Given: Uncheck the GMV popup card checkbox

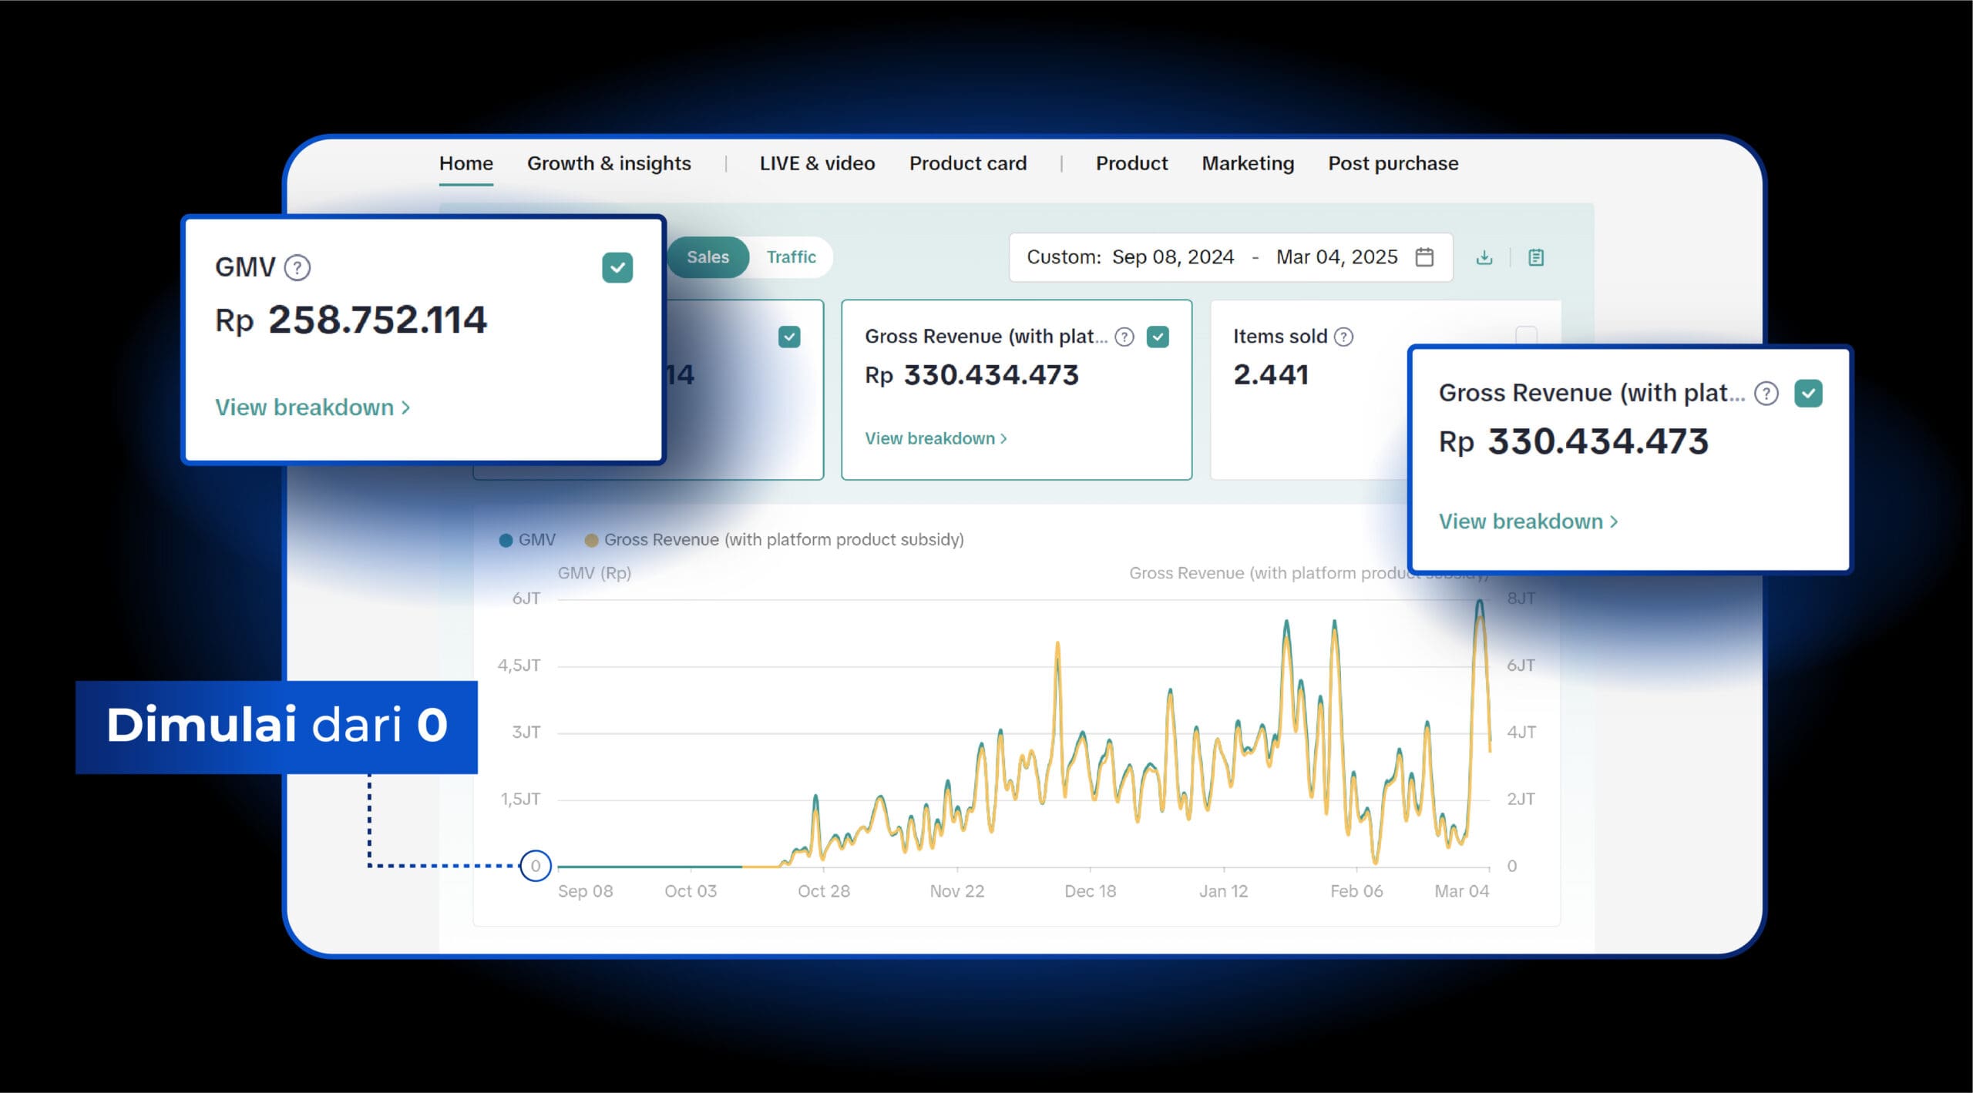Looking at the screenshot, I should [x=617, y=268].
